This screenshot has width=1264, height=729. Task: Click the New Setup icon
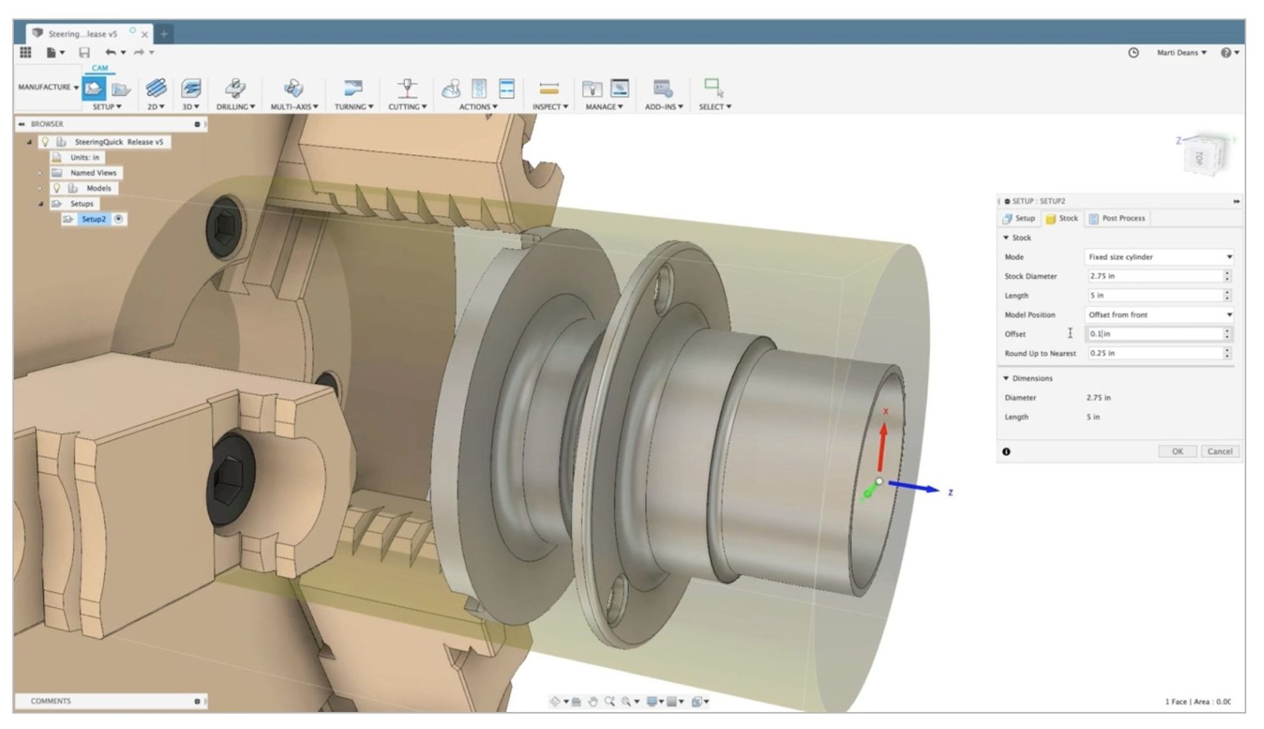[93, 88]
